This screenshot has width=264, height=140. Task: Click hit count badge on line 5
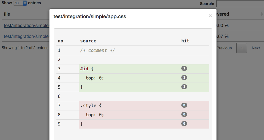click(x=184, y=87)
